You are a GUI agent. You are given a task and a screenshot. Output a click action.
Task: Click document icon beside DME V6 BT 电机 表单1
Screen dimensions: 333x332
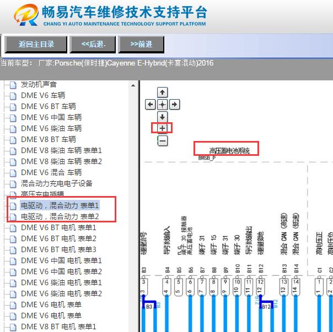pos(13,228)
